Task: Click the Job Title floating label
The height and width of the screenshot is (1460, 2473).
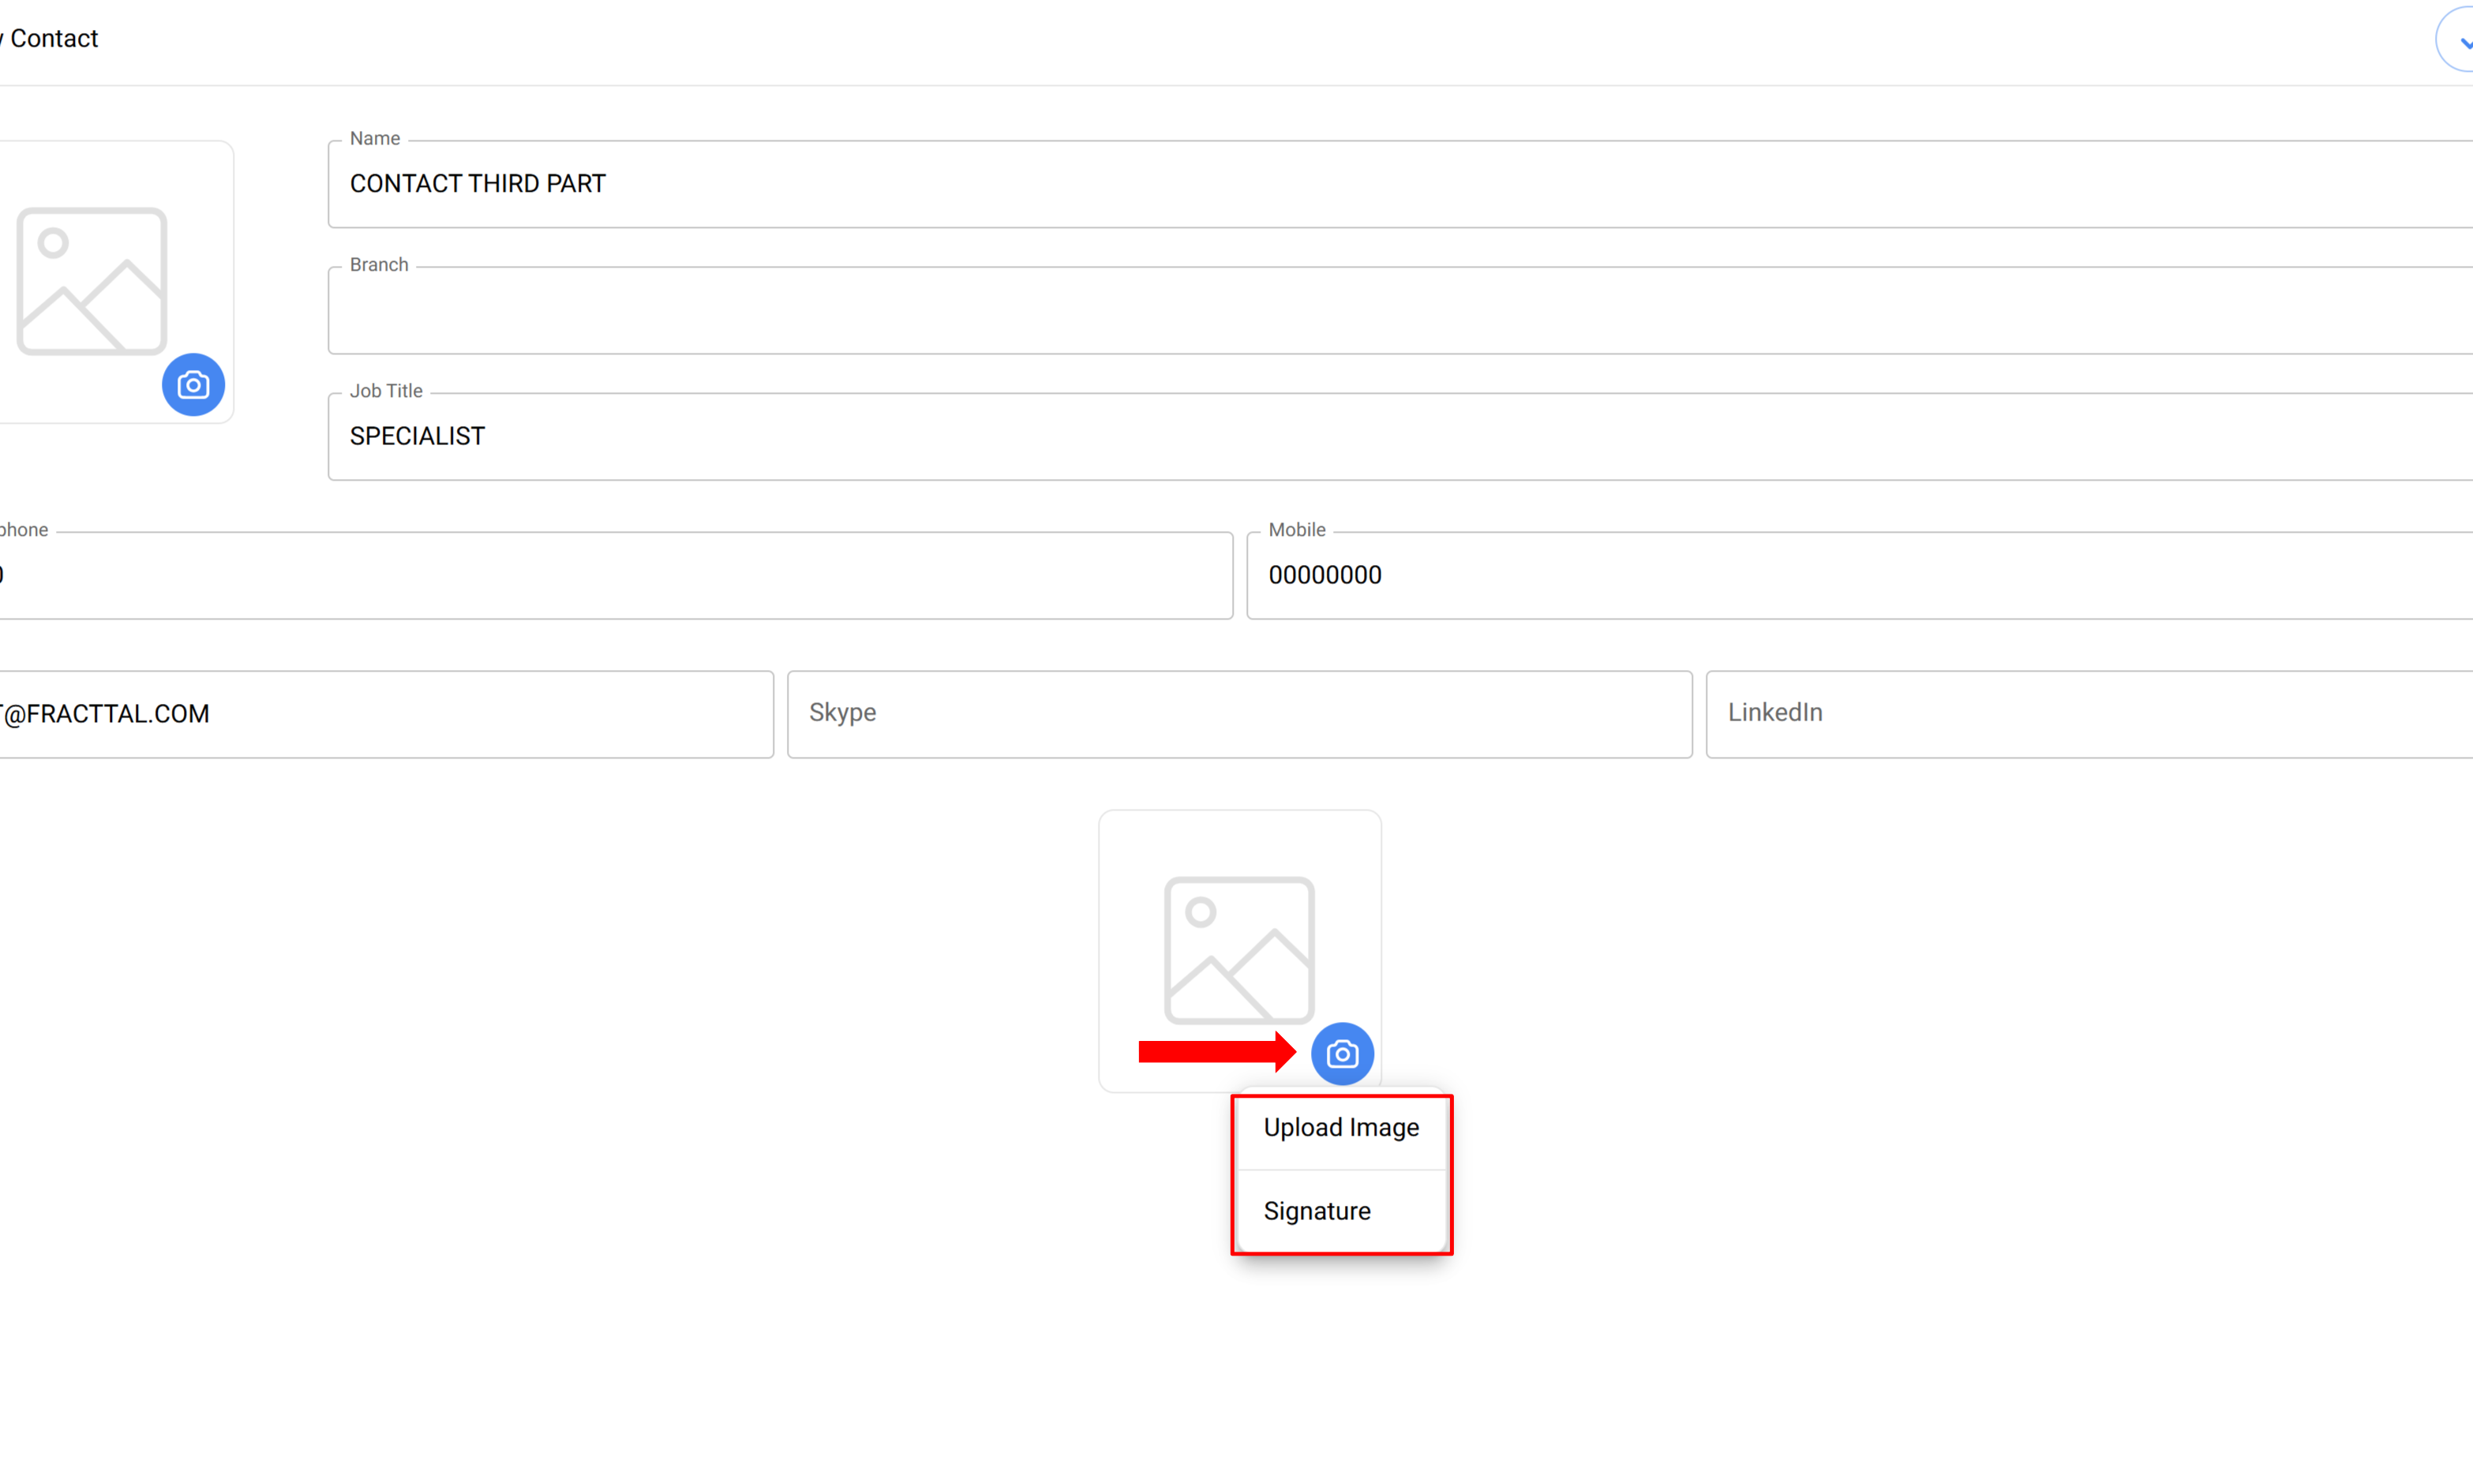Action: click(x=386, y=391)
